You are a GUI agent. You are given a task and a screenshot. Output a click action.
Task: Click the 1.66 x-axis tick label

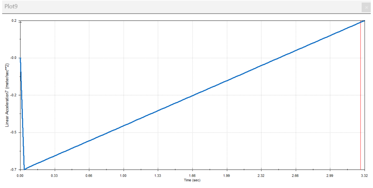192,175
